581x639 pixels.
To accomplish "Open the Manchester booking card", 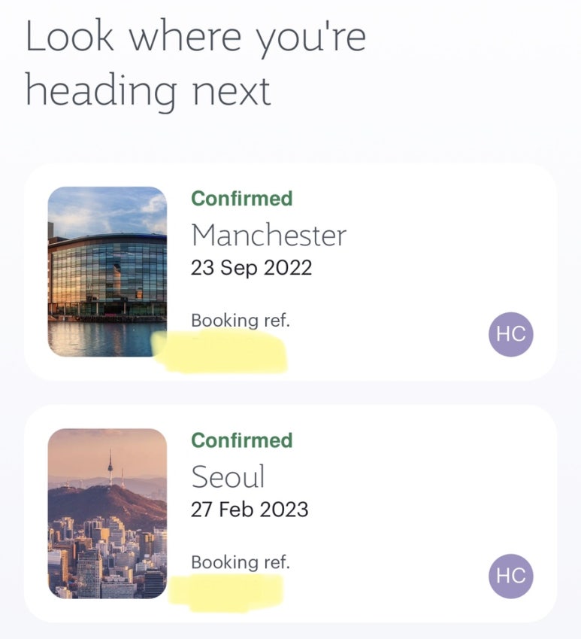I will [290, 272].
